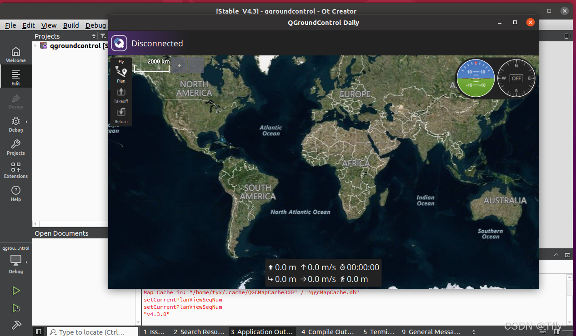Click the Type to locate search field
The image size is (576, 336).
point(92,332)
